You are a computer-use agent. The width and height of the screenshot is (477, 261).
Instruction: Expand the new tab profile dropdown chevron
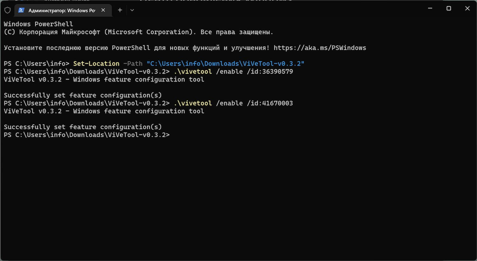(132, 10)
